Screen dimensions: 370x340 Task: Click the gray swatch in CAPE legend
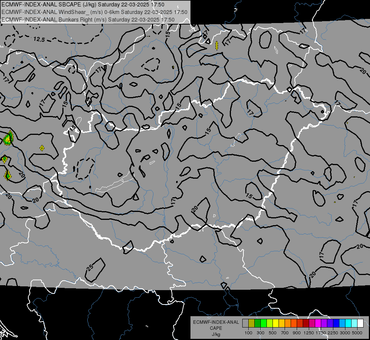pyautogui.click(x=245, y=323)
